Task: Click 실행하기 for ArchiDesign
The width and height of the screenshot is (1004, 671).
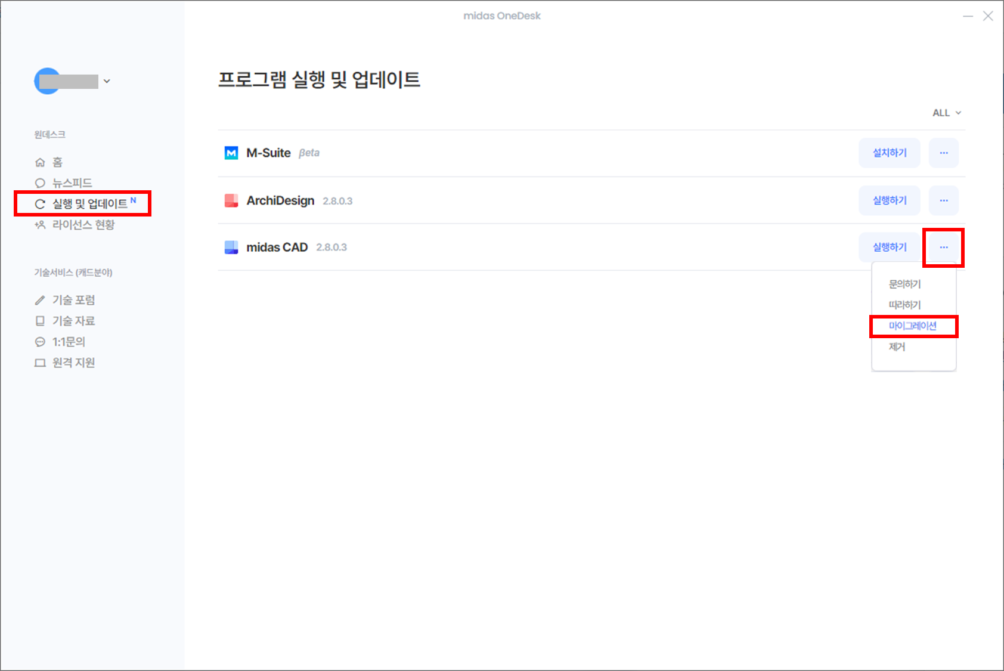Action: [890, 200]
